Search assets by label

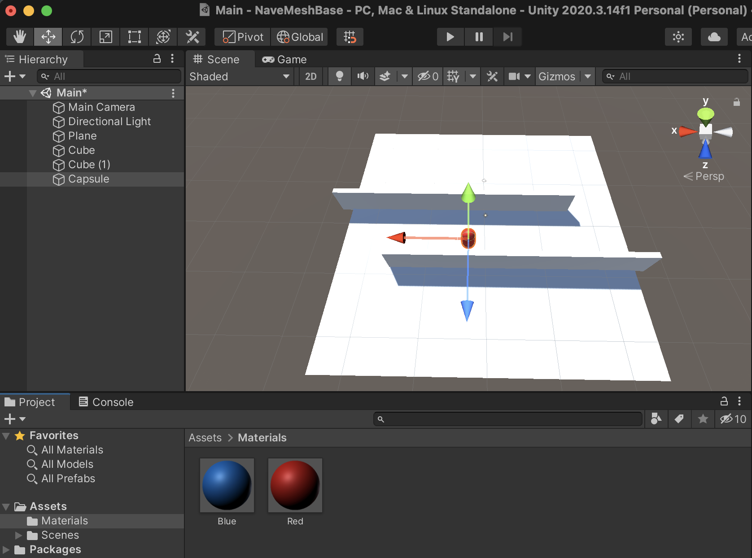coord(679,419)
